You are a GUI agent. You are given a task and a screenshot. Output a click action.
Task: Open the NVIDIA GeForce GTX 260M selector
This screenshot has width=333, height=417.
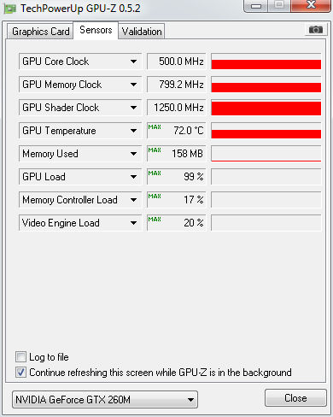[105, 400]
